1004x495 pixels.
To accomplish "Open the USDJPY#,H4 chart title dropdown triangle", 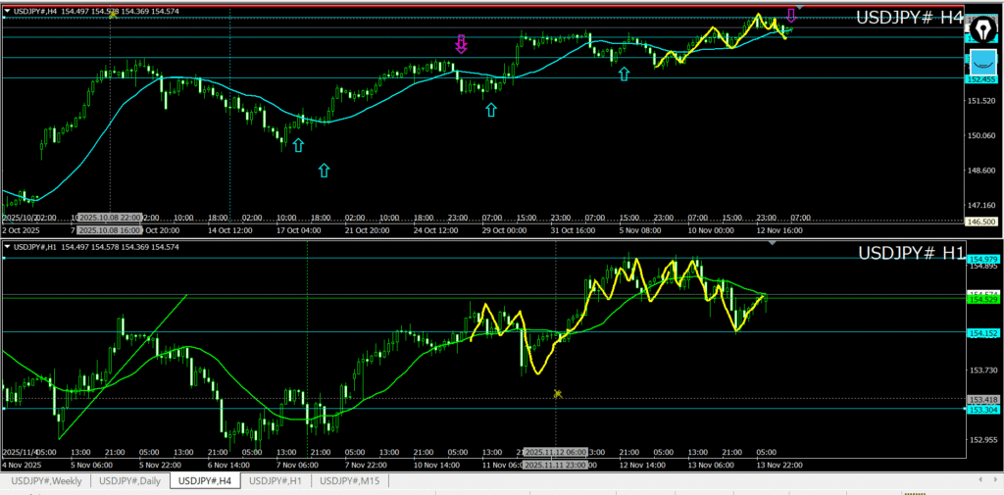I will (8, 10).
